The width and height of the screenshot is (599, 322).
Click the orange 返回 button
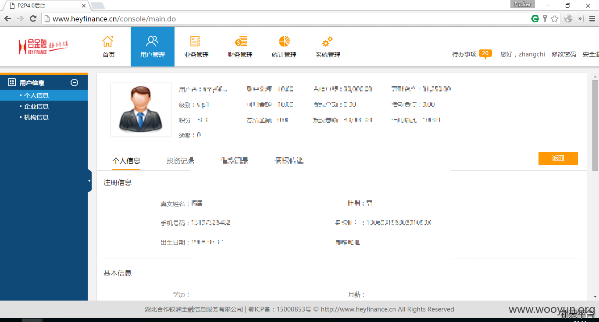558,158
